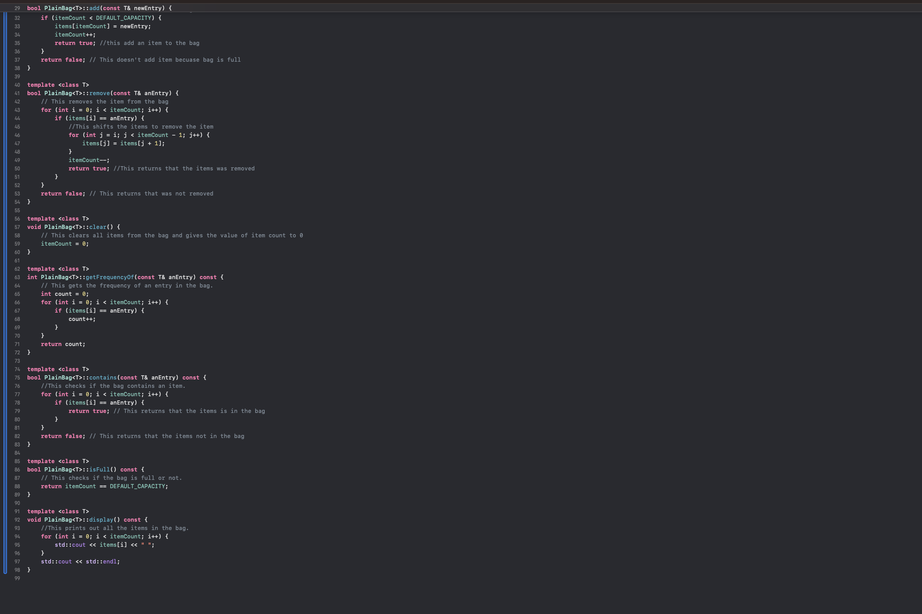
Task: Click line number 75 in the gutter
Action: tap(17, 377)
